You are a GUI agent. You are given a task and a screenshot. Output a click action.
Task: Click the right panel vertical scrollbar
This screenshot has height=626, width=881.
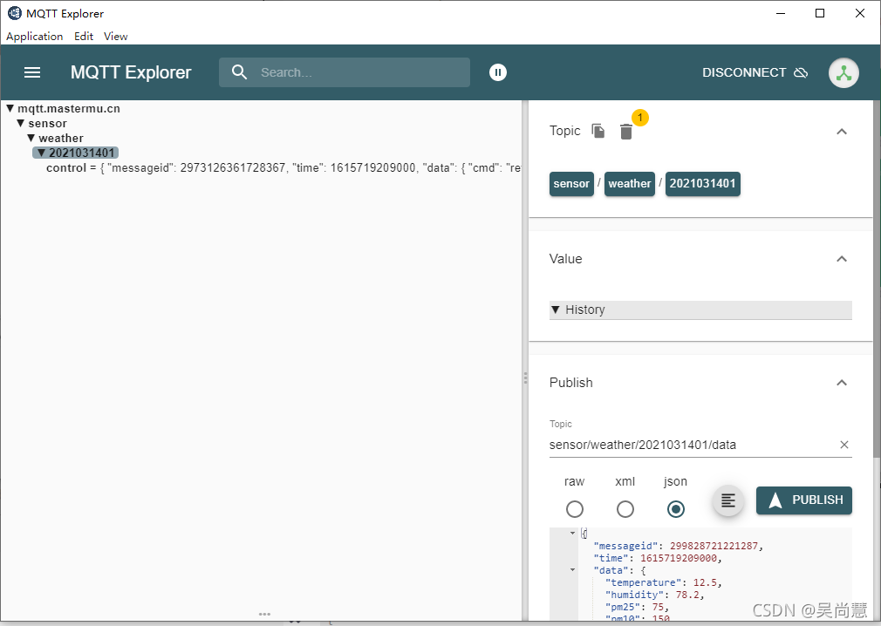pyautogui.click(x=877, y=281)
